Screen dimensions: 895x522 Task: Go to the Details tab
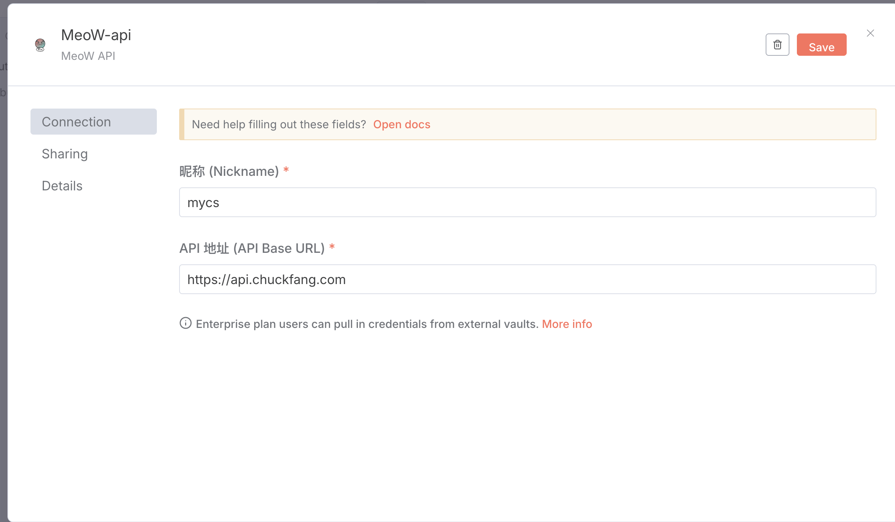point(62,186)
